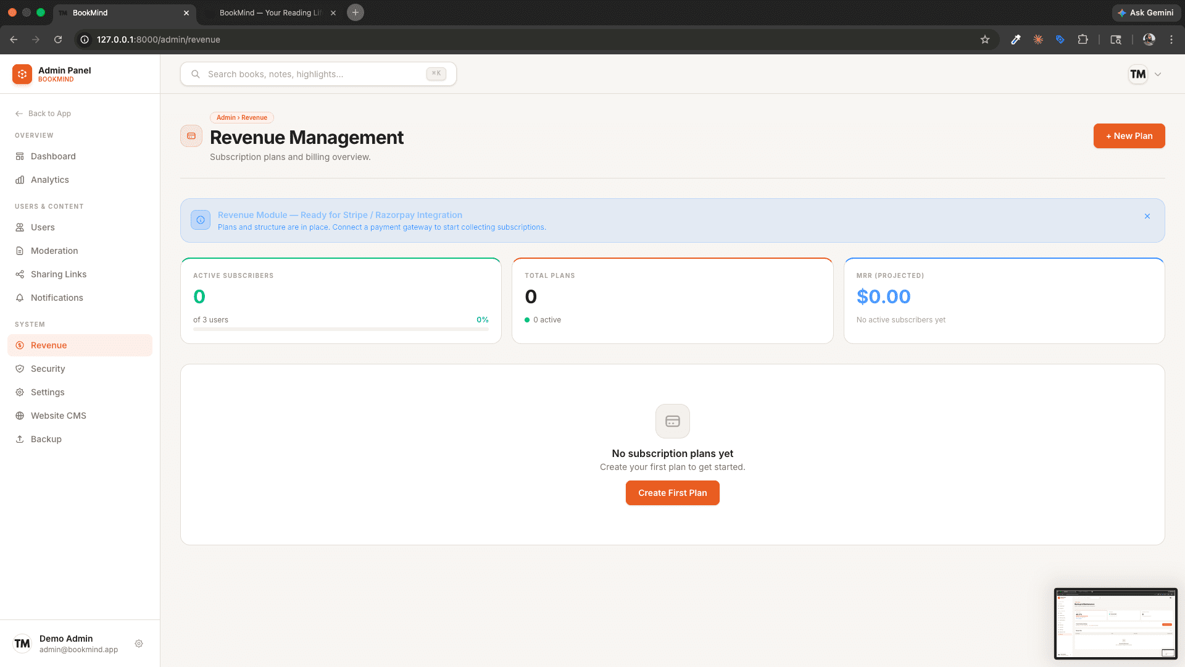Screen dimensions: 1185x667
Task: Click the 'of 3 users' text
Action: click(x=210, y=320)
